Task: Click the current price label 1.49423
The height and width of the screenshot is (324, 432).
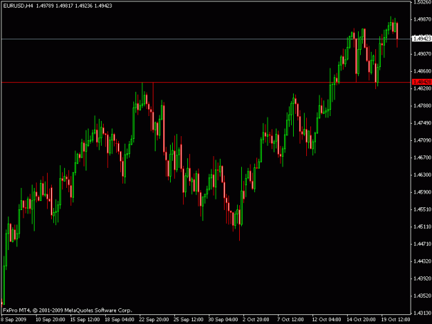Action: click(422, 39)
